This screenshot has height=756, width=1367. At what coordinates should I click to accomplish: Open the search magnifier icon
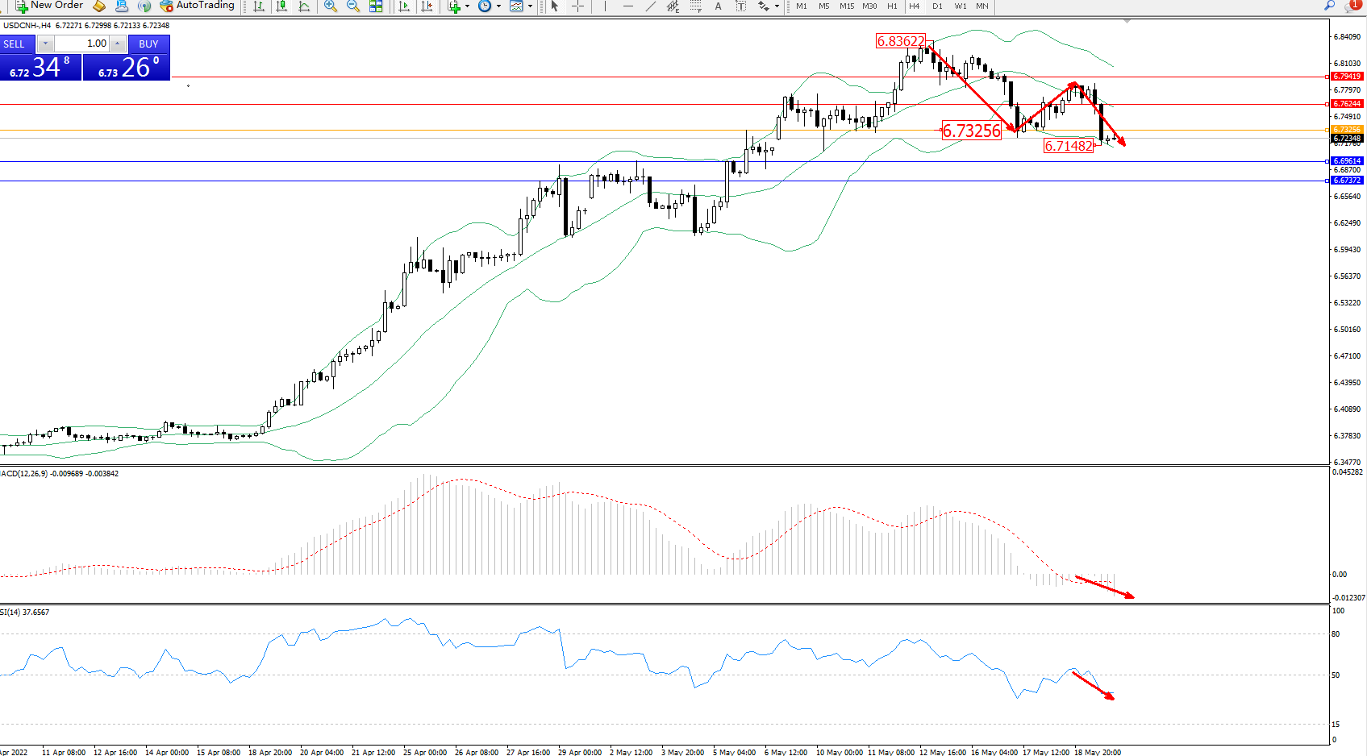1330,6
